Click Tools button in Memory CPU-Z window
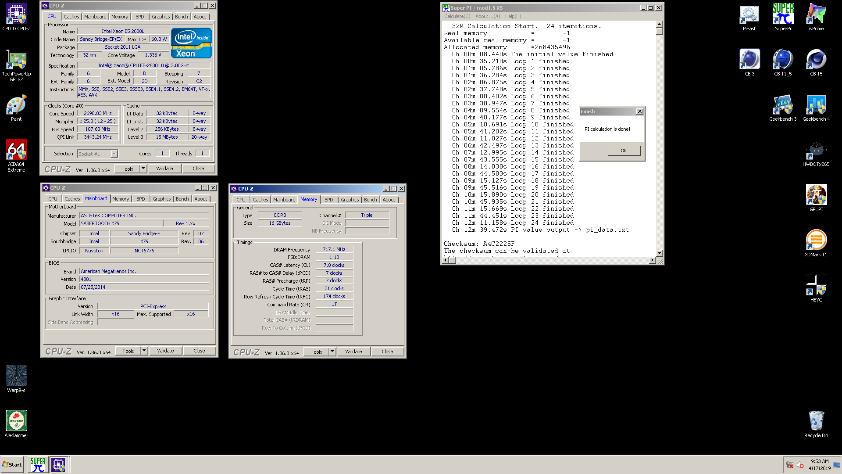 pos(316,352)
